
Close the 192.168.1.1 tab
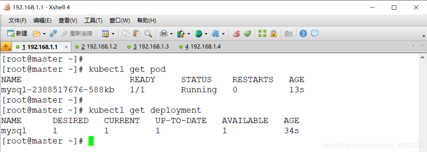(x=66, y=47)
